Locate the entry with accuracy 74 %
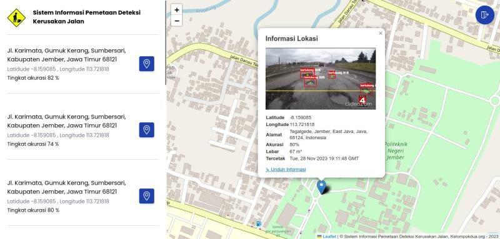500x239 pixels. tap(146, 130)
